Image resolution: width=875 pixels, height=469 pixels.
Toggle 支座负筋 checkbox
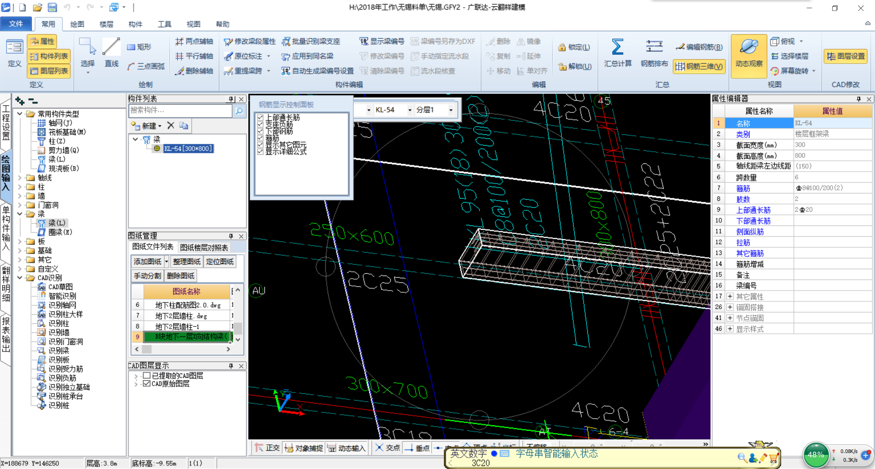pyautogui.click(x=260, y=124)
